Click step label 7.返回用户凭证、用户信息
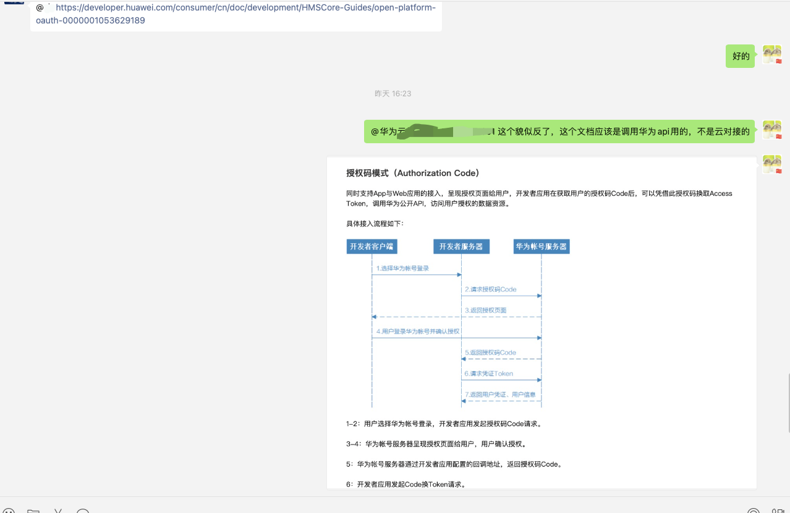The image size is (790, 513). coord(500,394)
